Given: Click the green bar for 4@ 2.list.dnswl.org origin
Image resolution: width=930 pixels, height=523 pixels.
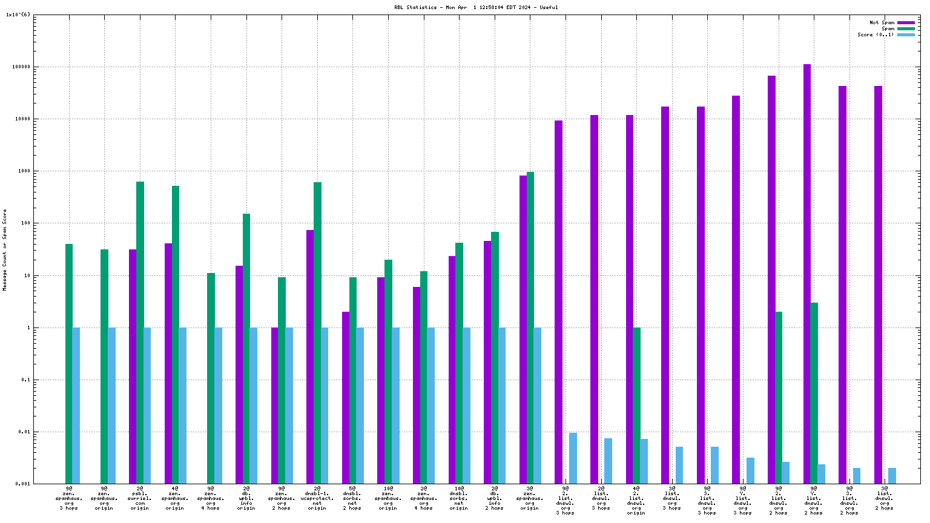Looking at the screenshot, I should pos(637,406).
